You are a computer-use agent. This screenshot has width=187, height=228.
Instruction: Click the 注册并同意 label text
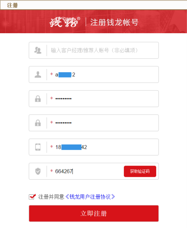point(51,197)
